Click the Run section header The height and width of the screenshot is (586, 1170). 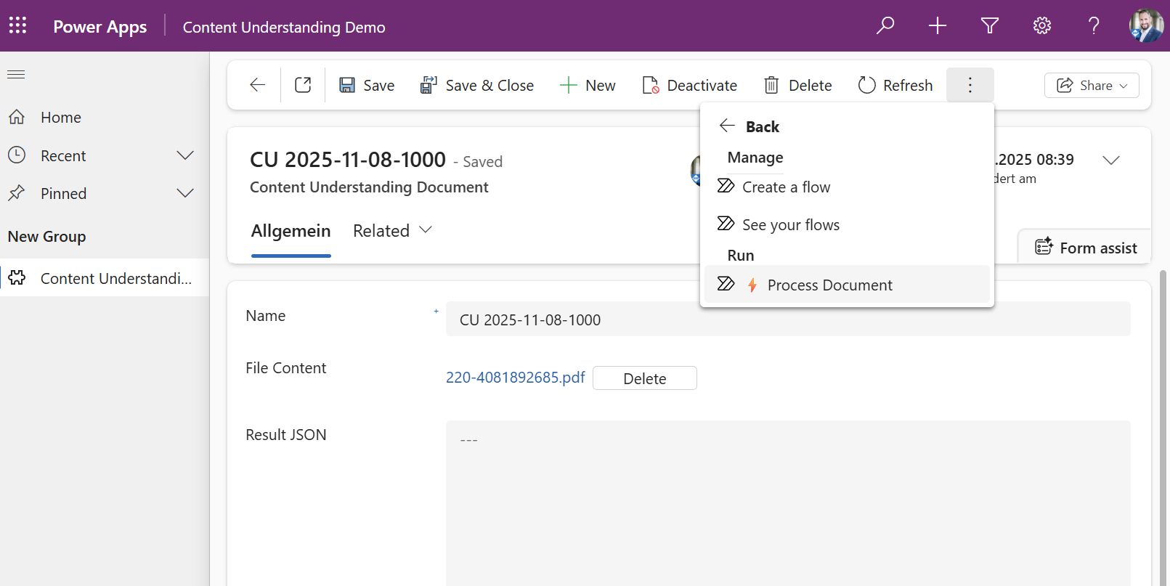(741, 255)
